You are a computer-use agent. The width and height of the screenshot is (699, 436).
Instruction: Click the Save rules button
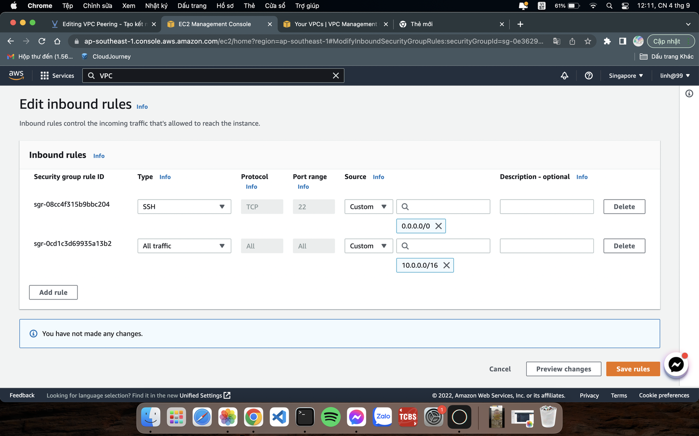tap(633, 369)
